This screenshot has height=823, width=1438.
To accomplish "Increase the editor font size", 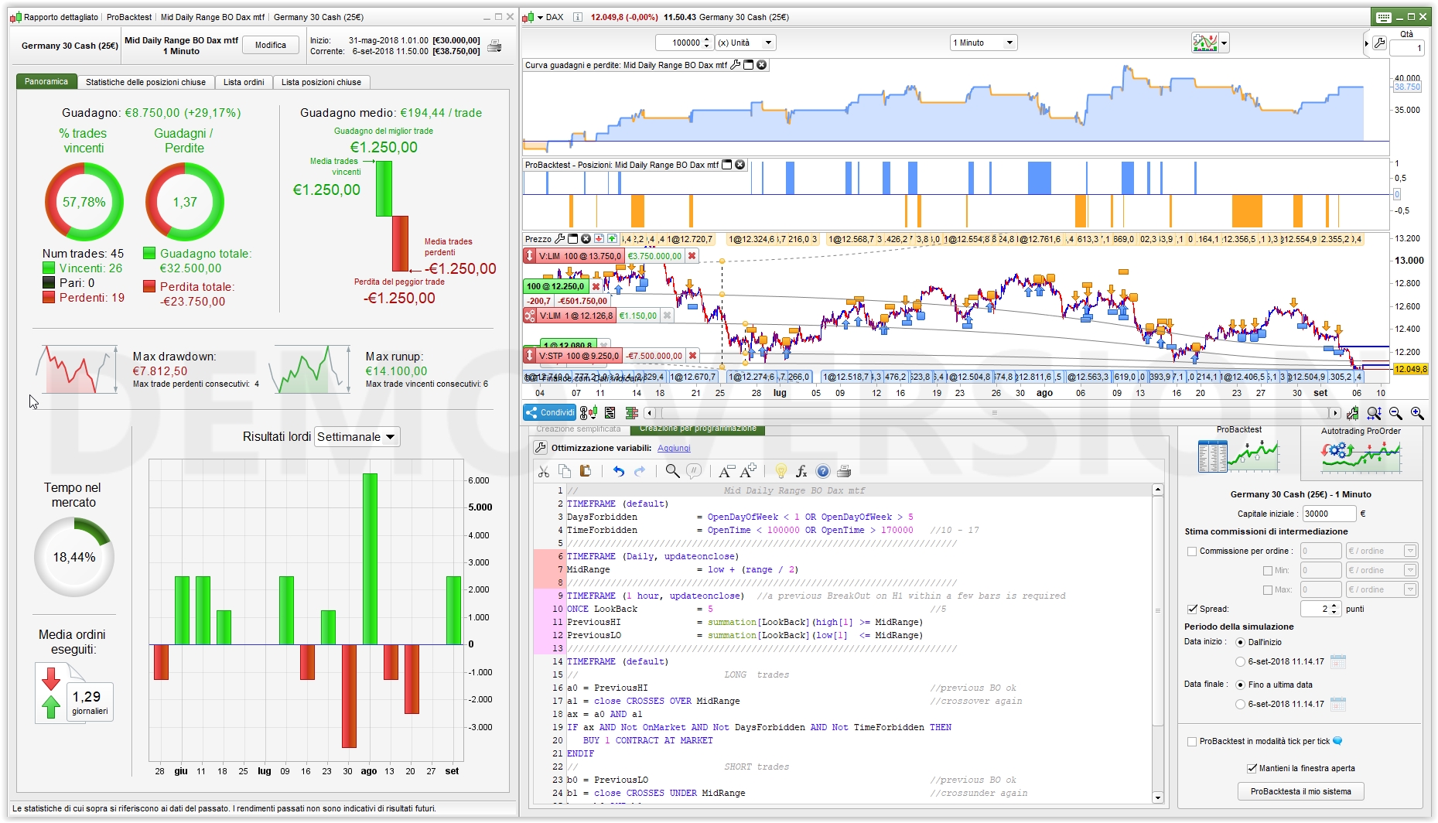I will pyautogui.click(x=748, y=471).
